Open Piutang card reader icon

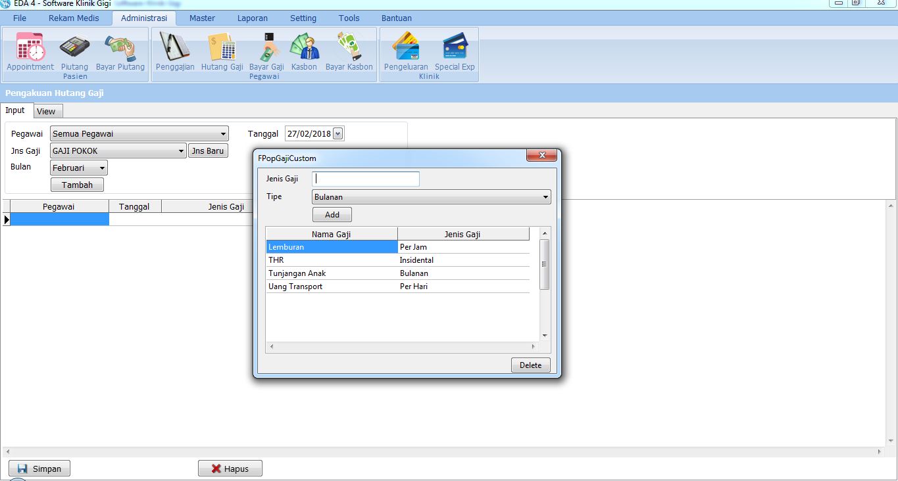[74, 51]
